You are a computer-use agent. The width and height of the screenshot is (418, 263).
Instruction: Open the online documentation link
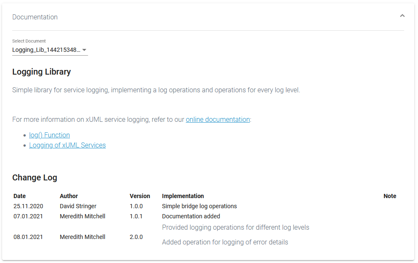tap(218, 119)
